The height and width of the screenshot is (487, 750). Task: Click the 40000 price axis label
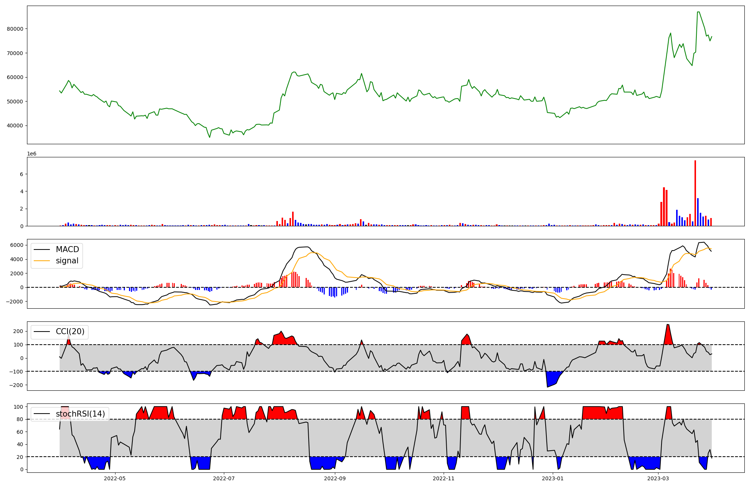(x=15, y=125)
